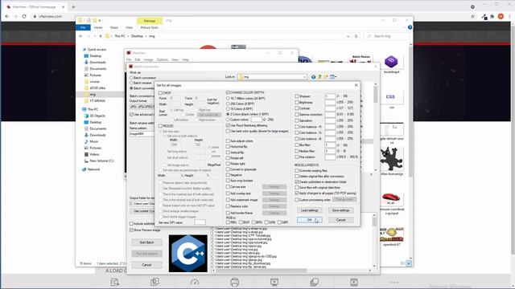Screen dimensions: 515x289
Task: Click Chrome back arrow
Action: [x=7, y=16]
